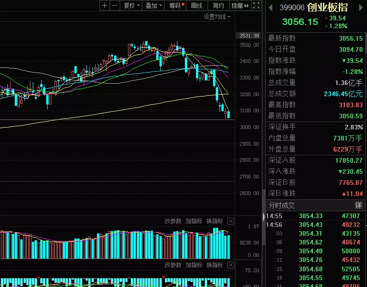This screenshot has height=287, width=367.
Task: Click 加指标 in volume panel
Action: point(194,221)
